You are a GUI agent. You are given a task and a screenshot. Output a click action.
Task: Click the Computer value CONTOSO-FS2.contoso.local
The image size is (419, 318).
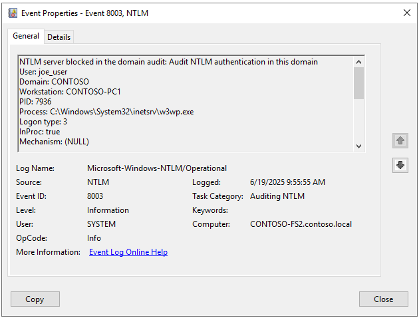tap(301, 224)
